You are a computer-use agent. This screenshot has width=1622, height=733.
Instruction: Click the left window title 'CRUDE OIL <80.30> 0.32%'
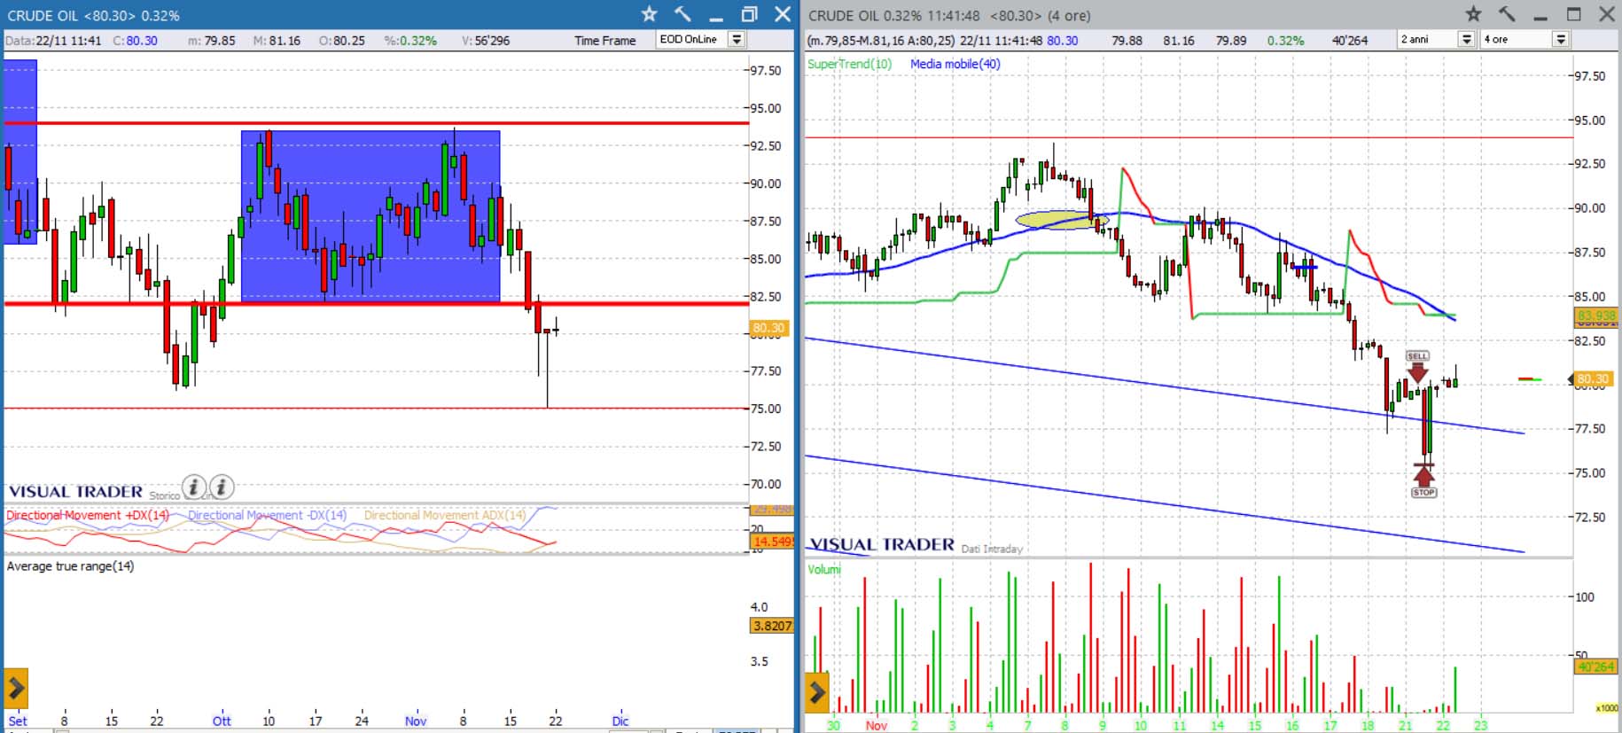tap(93, 15)
